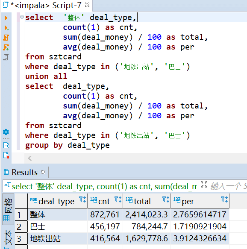Open filter dropdown on per column
This screenshot has width=247, height=249.
pyautogui.click(x=224, y=199)
